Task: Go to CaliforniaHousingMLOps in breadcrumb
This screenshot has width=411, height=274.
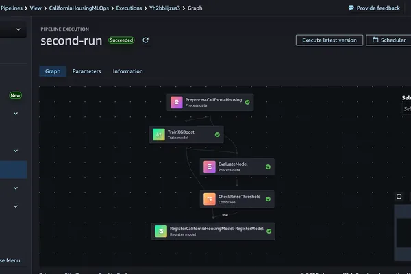Action: (x=79, y=8)
